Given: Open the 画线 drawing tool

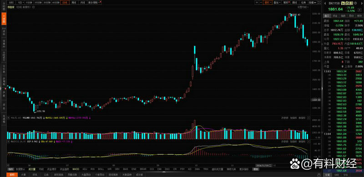Looking at the screenshot, I should pyautogui.click(x=294, y=3).
